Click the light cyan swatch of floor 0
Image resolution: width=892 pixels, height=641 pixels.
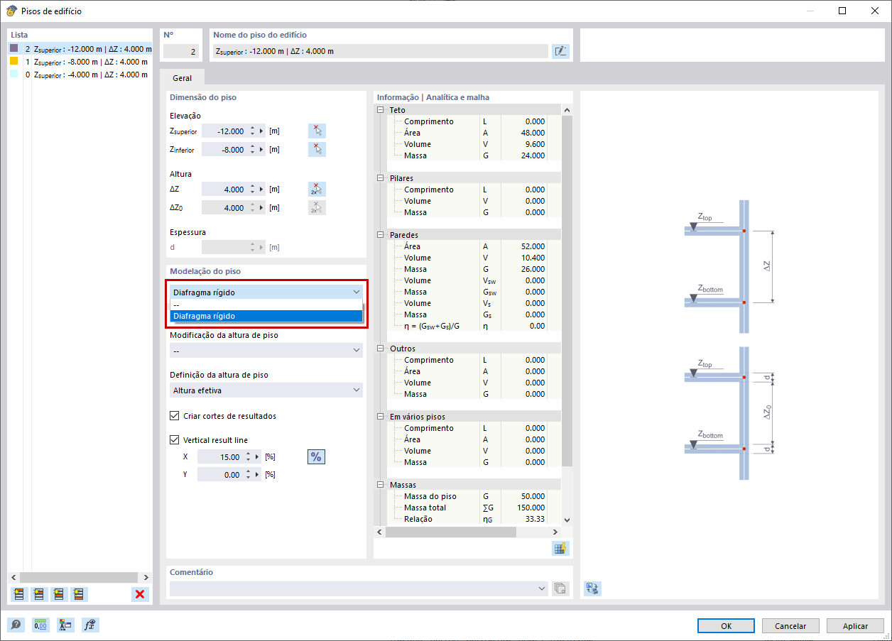[x=13, y=74]
